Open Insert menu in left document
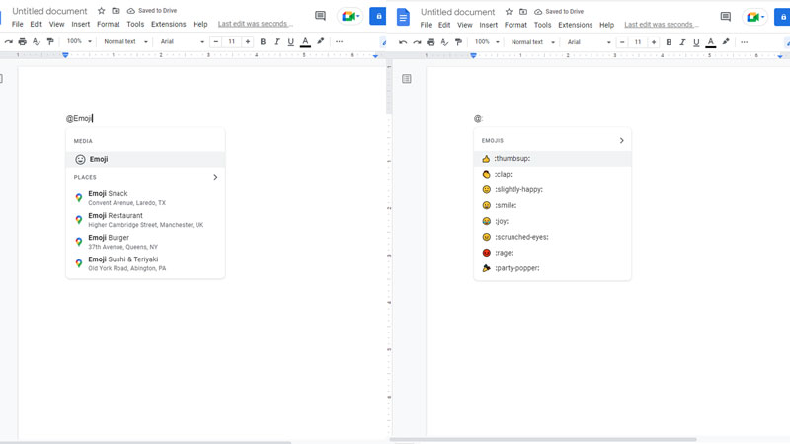 tap(81, 24)
